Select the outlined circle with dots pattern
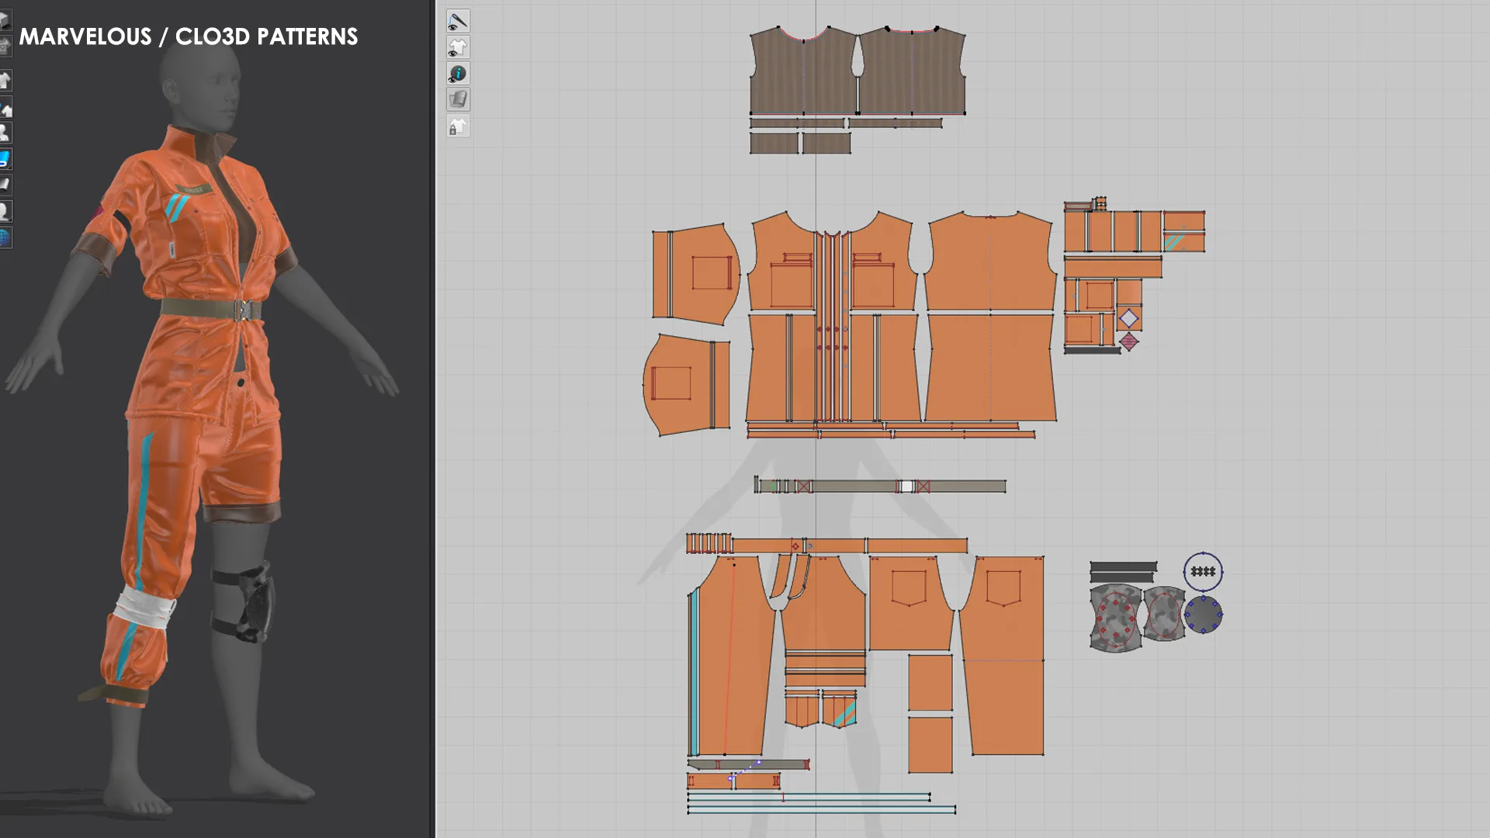The image size is (1490, 838). 1204,572
